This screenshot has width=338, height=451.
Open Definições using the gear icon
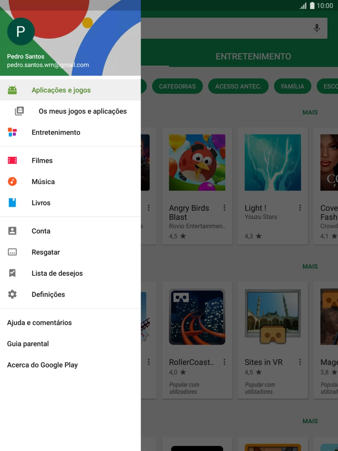pos(12,294)
